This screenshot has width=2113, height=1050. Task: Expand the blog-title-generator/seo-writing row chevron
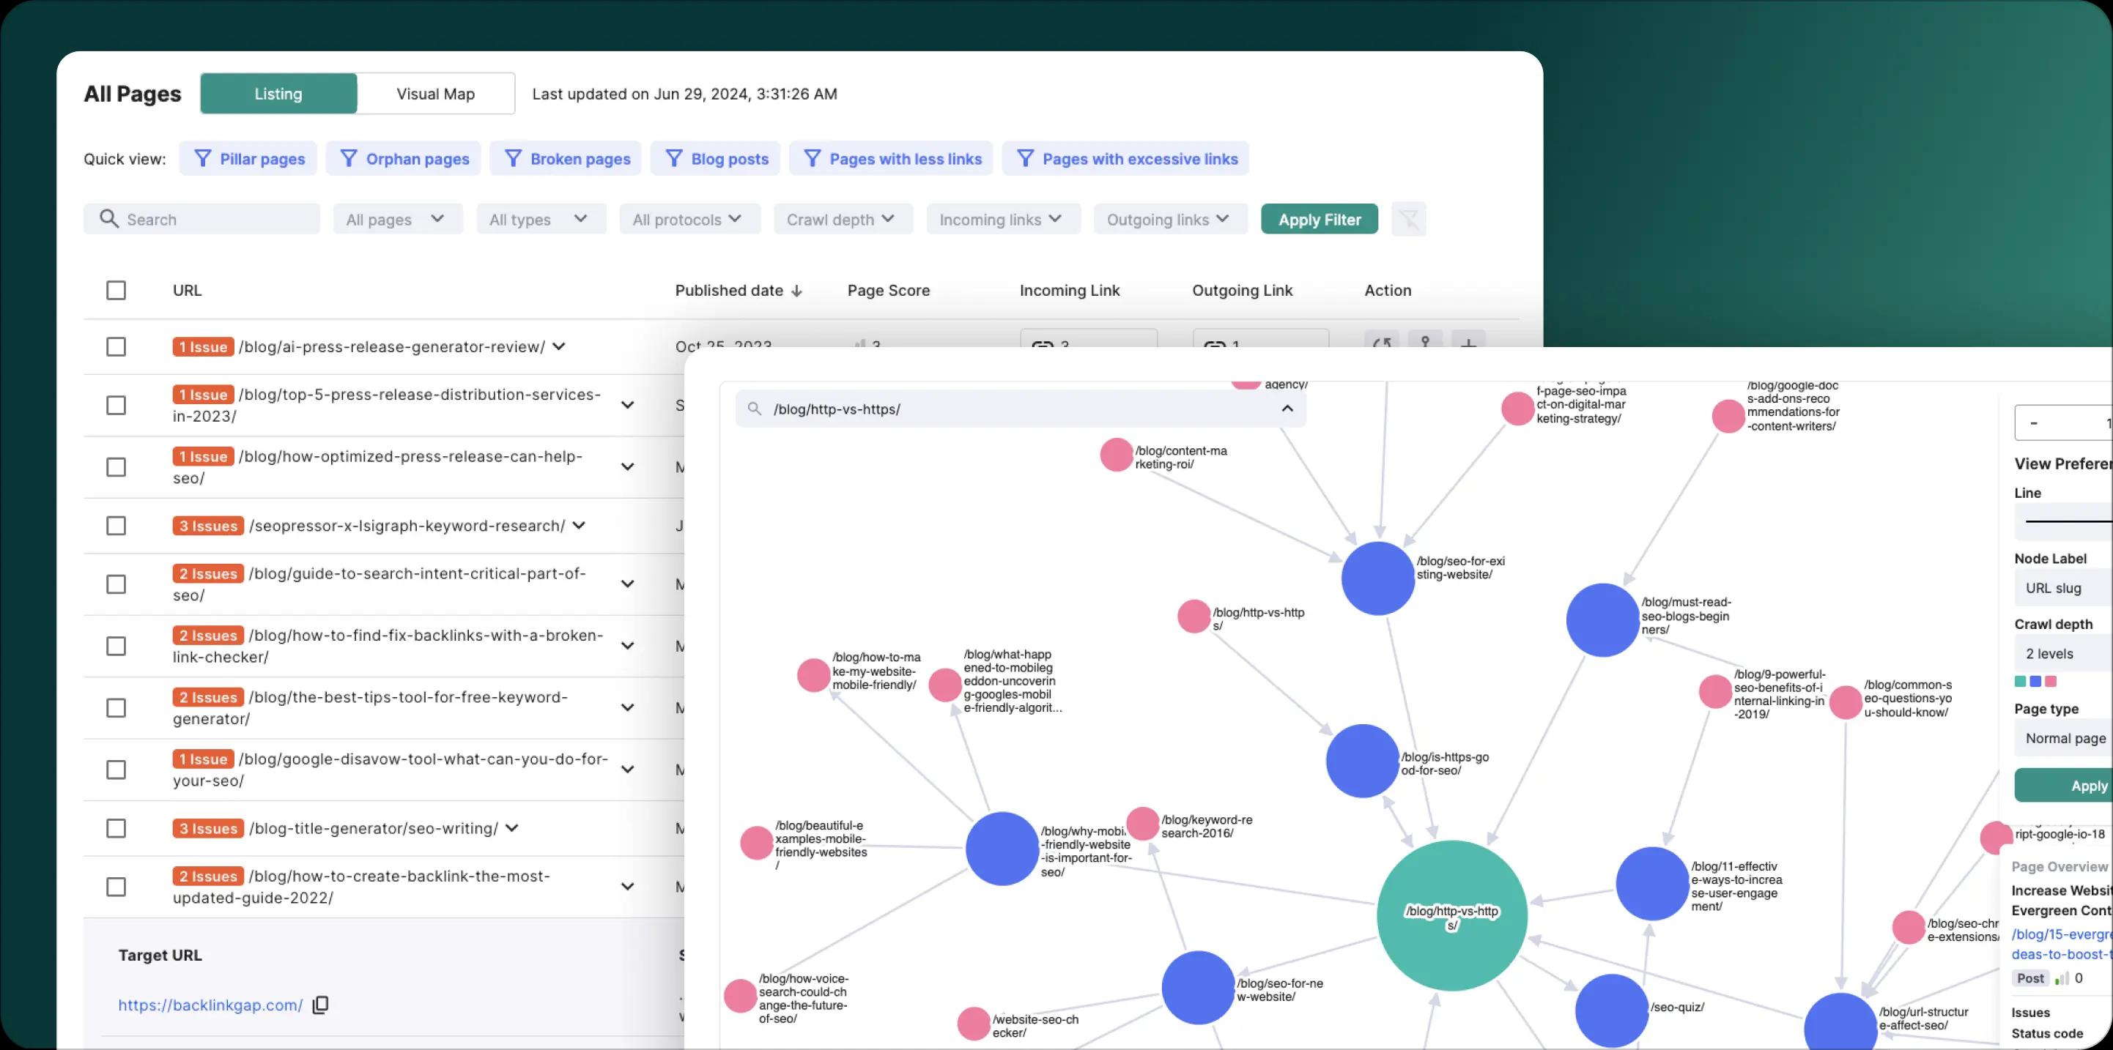pos(512,828)
